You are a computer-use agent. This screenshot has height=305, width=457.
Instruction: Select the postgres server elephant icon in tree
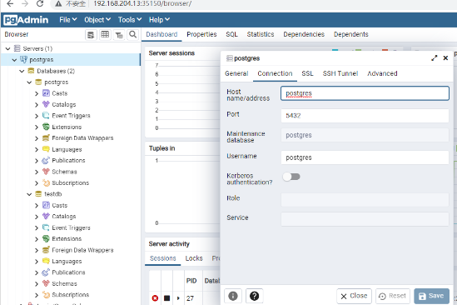23,59
